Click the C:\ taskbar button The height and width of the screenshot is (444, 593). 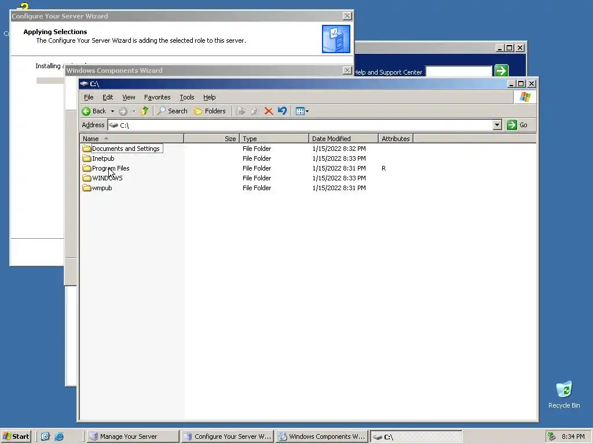pyautogui.click(x=416, y=436)
